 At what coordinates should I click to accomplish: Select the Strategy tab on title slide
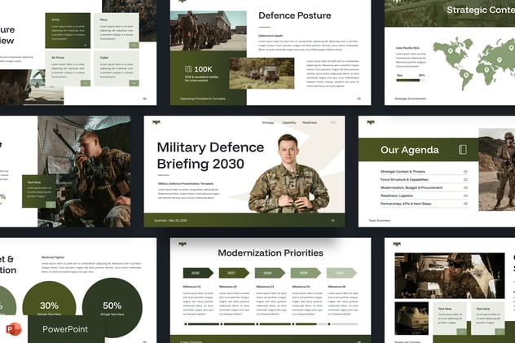[x=268, y=122]
